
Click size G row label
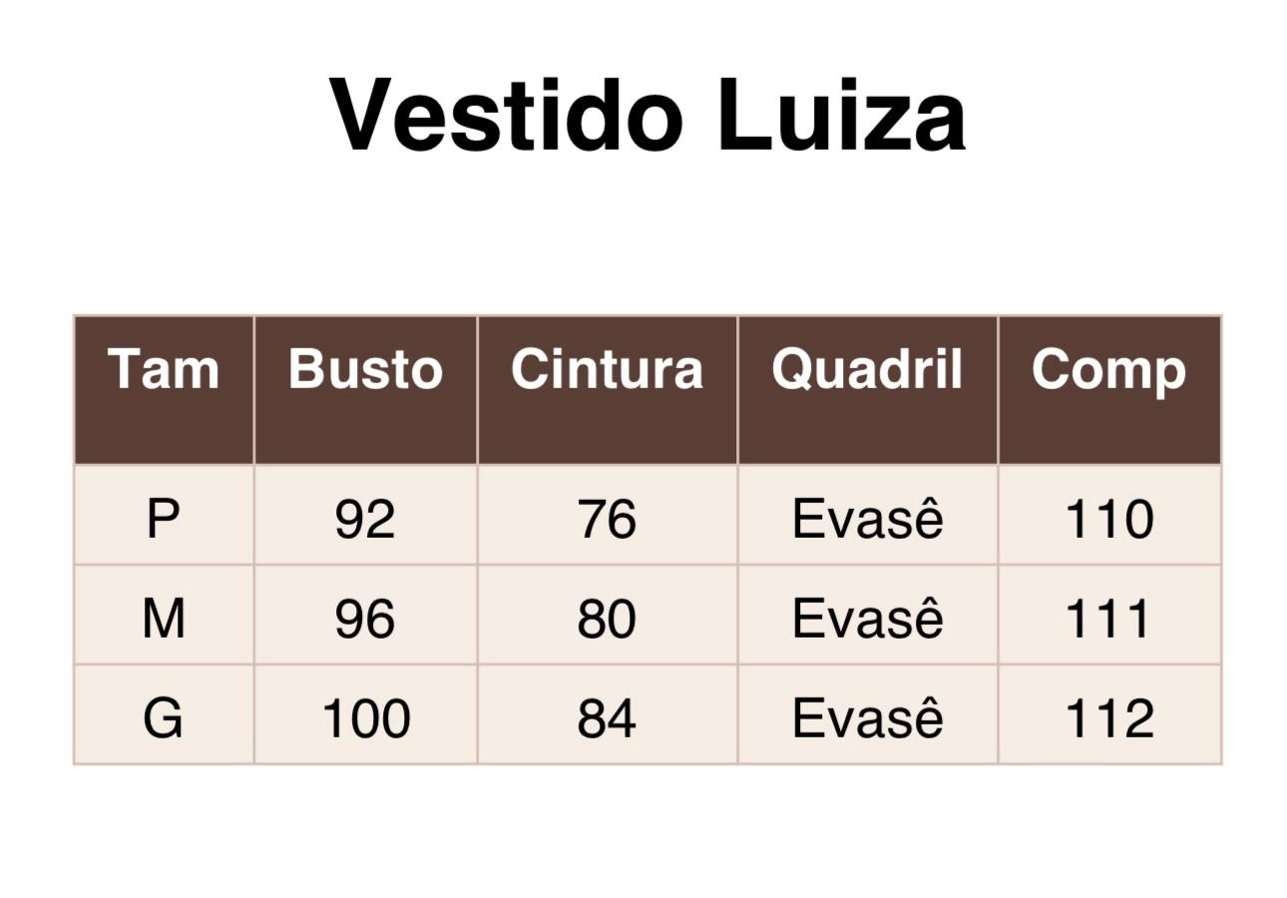coord(164,718)
